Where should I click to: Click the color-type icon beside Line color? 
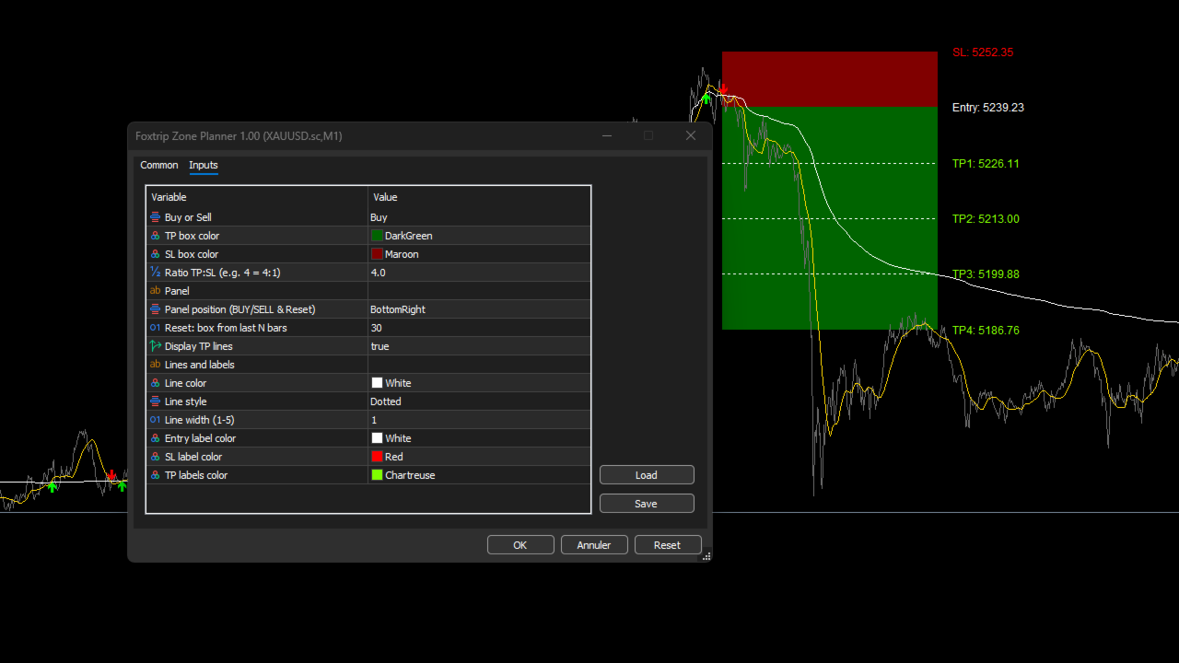(x=155, y=383)
